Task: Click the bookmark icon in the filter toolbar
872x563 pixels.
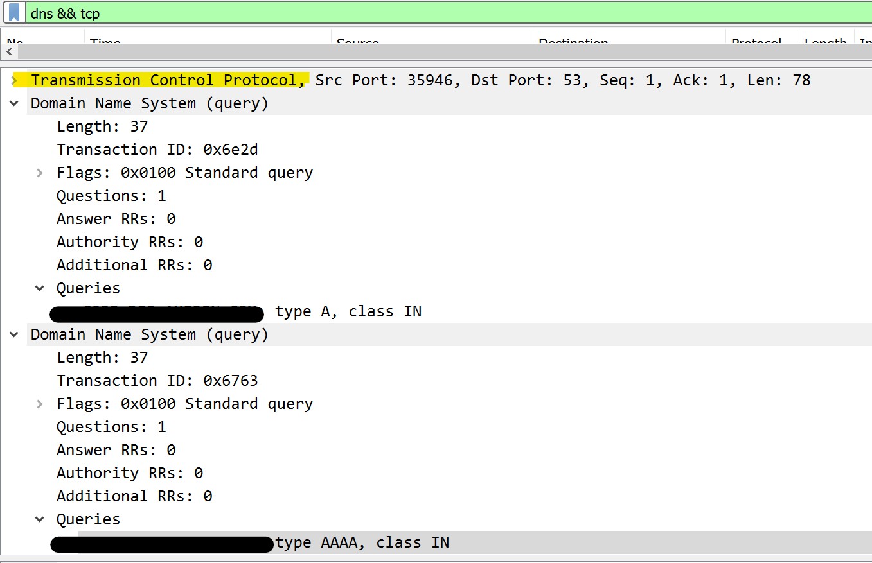Action: tap(13, 12)
